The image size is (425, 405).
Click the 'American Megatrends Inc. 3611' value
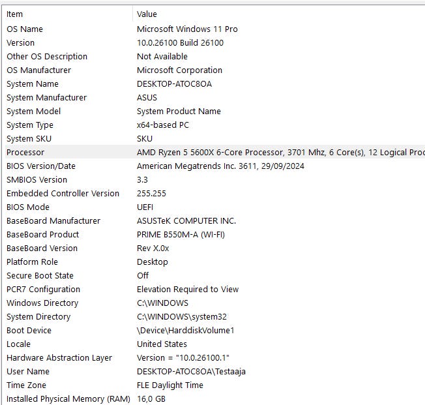coord(220,166)
